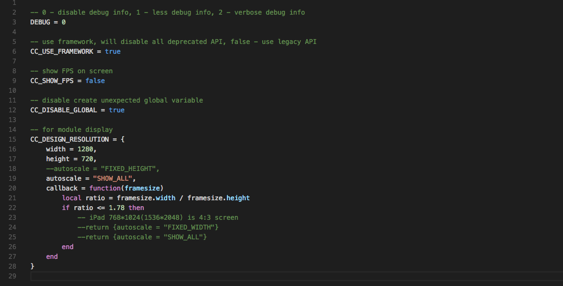
Task: Click the function keyword in callback line
Action: click(x=105, y=188)
